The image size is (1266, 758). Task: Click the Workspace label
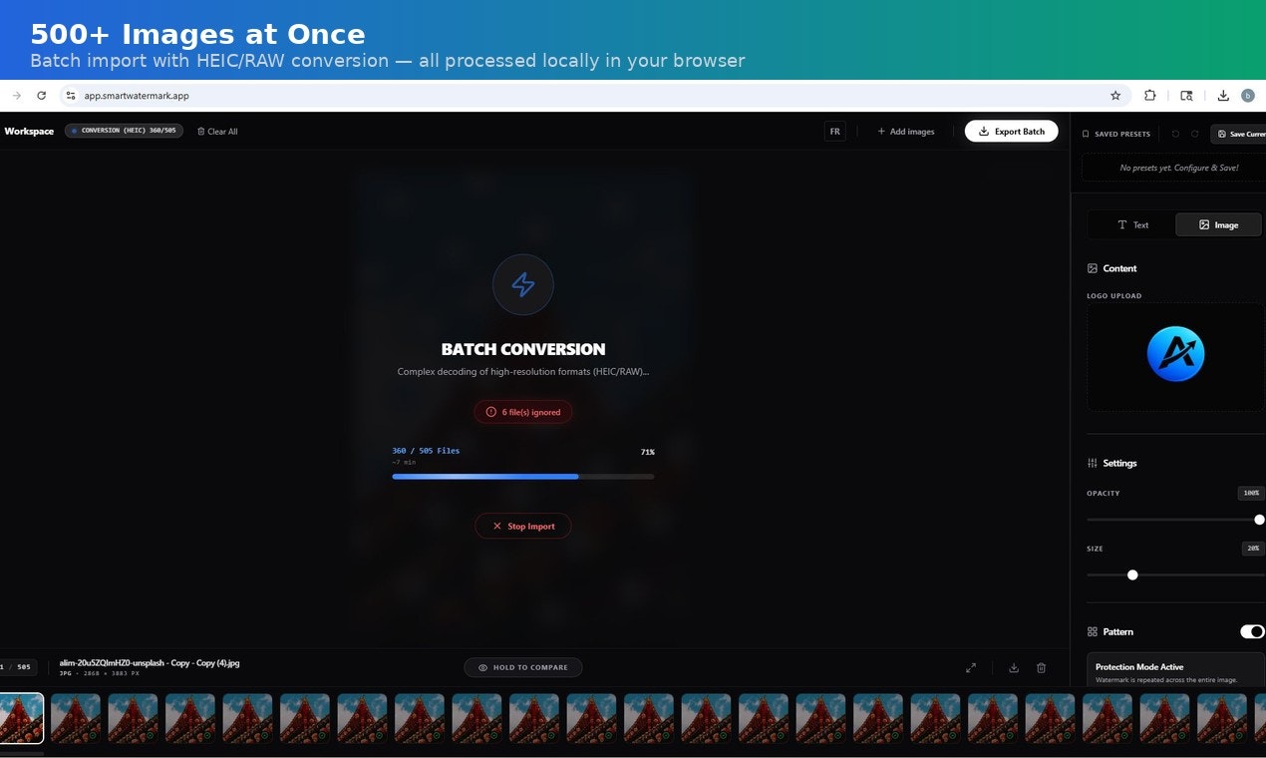[29, 132]
